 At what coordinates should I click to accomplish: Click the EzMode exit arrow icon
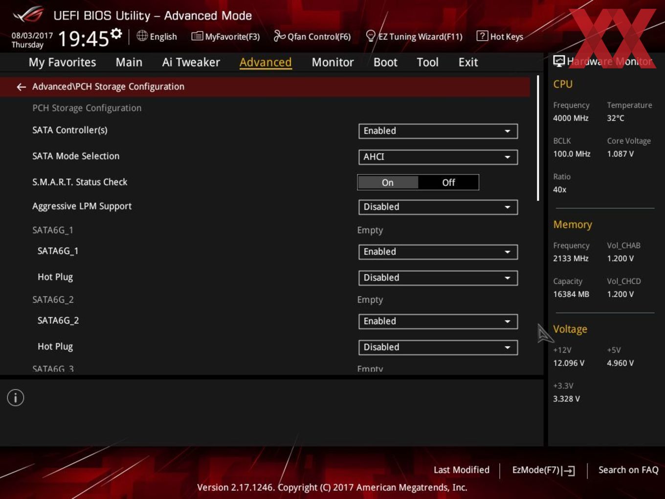[x=568, y=471]
